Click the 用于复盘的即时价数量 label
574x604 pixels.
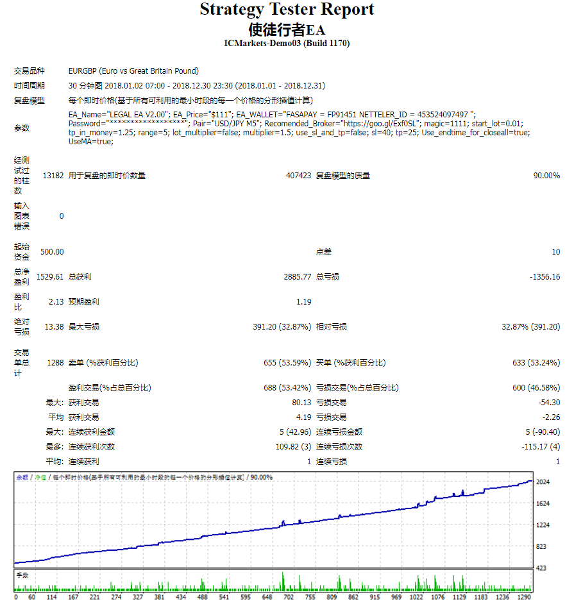[x=106, y=176]
